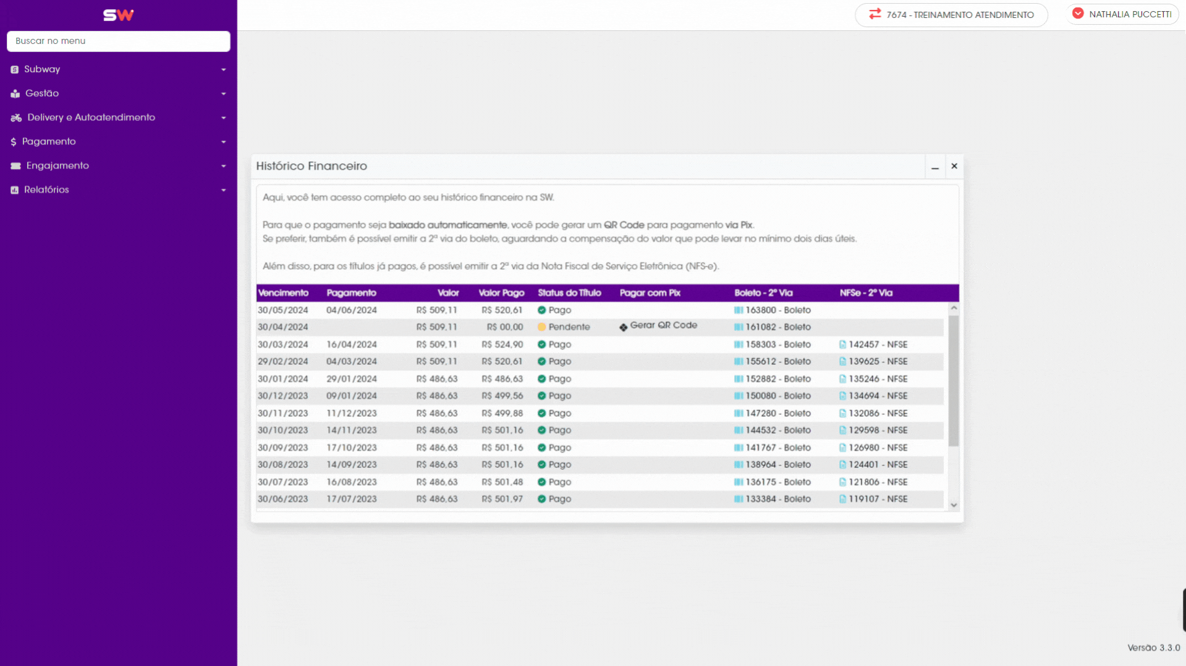Click the 16/08/2023 payment date cell

pos(352,482)
